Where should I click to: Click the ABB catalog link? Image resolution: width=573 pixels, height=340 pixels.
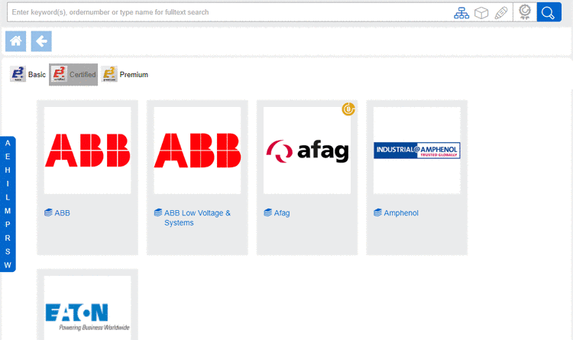coord(62,212)
